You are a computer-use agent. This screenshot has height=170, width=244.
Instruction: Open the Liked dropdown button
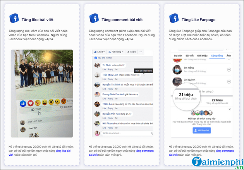(x=100, y=52)
